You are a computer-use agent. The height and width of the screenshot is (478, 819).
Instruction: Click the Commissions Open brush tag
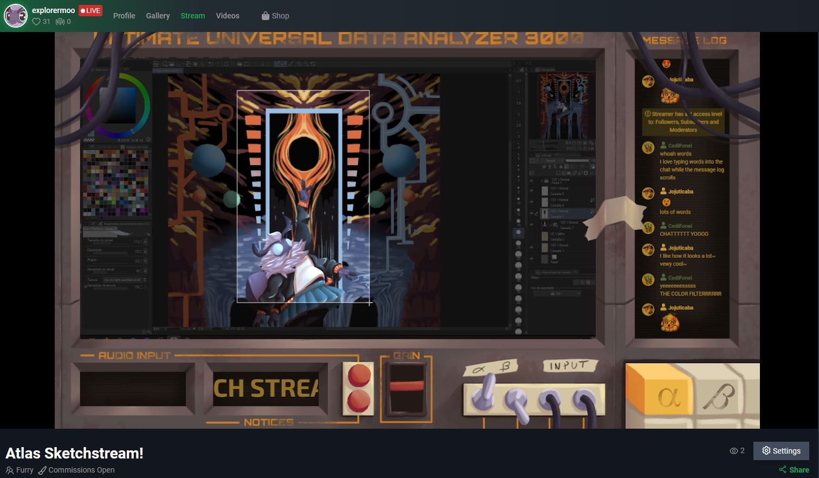[76, 470]
